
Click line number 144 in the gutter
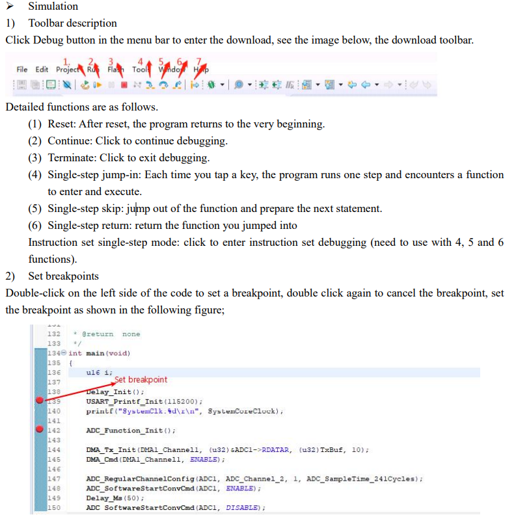[x=53, y=450]
